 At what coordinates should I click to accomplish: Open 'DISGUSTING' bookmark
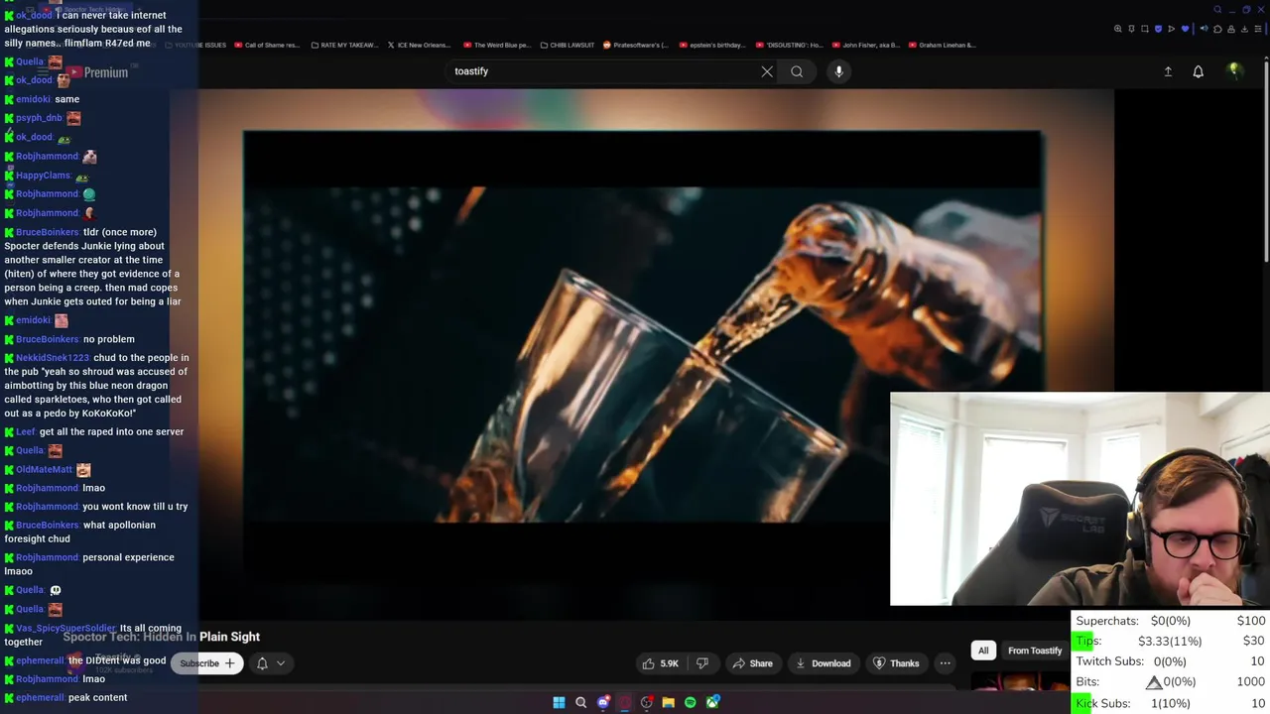(x=789, y=45)
